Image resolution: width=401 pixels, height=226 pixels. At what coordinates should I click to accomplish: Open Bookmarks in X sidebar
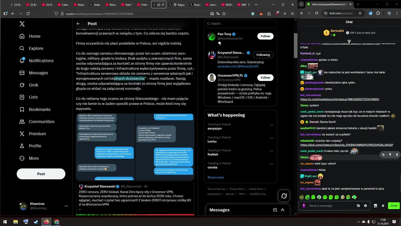35,110
